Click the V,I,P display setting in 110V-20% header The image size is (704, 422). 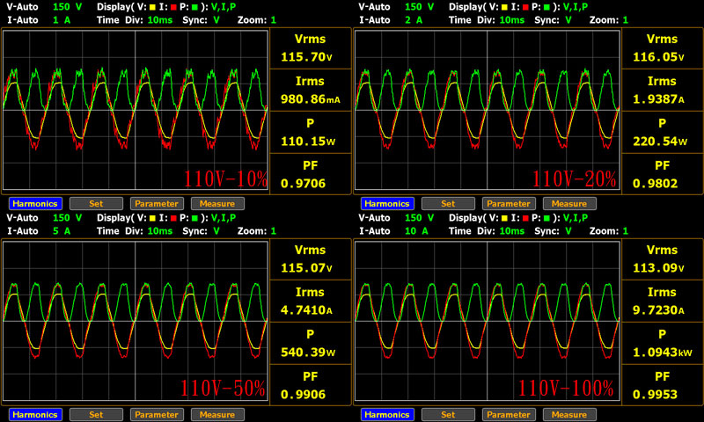click(576, 7)
